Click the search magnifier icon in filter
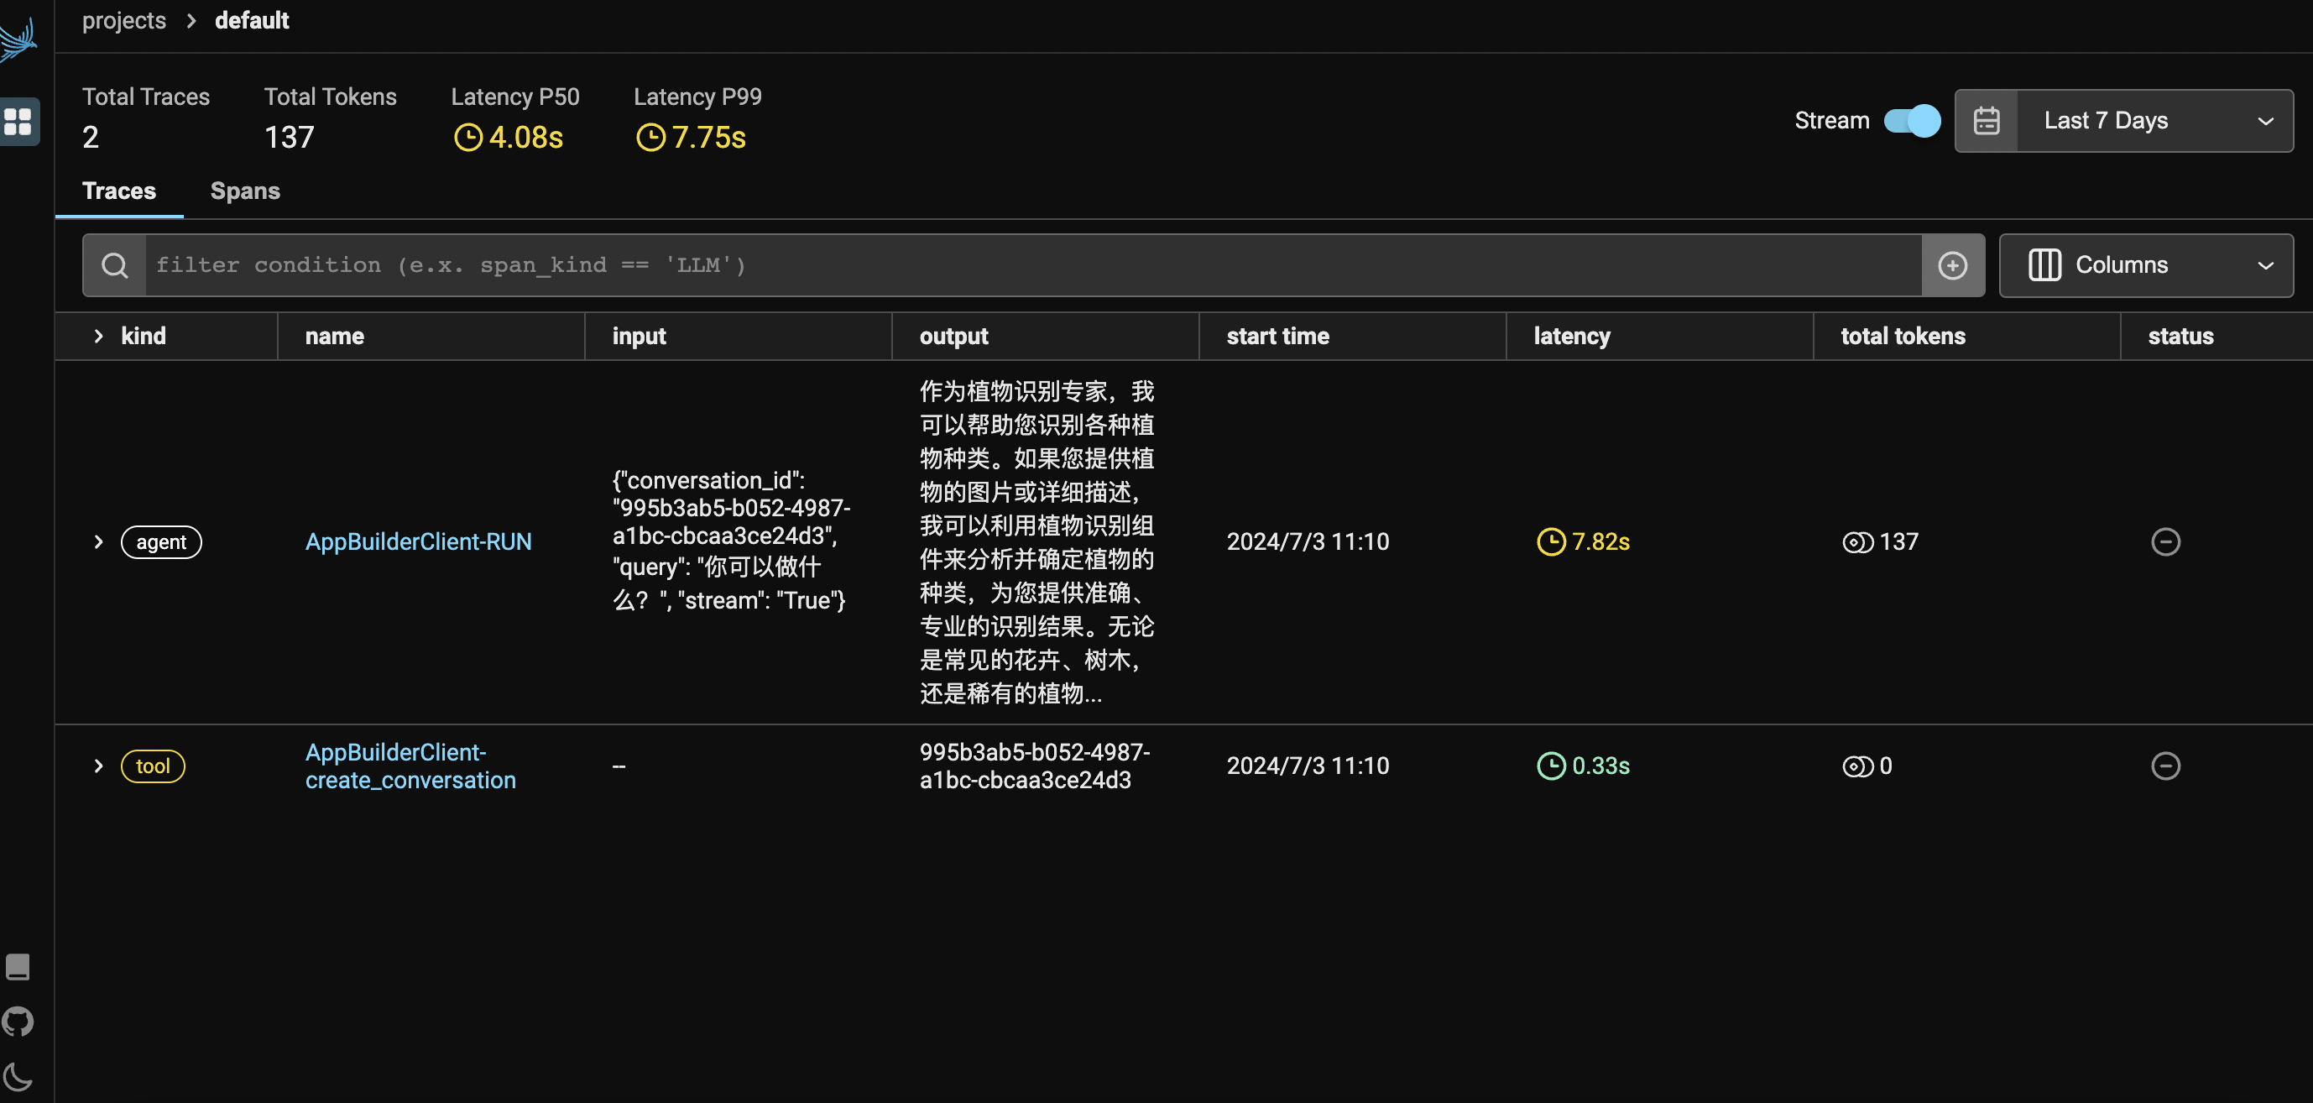 pyautogui.click(x=114, y=265)
